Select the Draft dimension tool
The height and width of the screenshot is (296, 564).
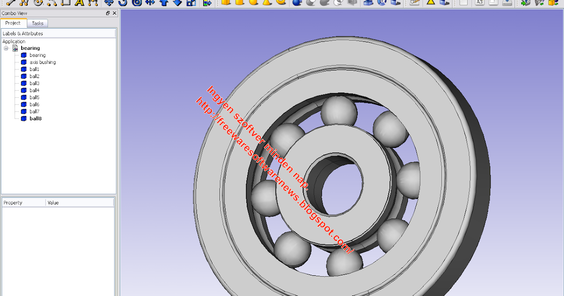click(x=93, y=3)
